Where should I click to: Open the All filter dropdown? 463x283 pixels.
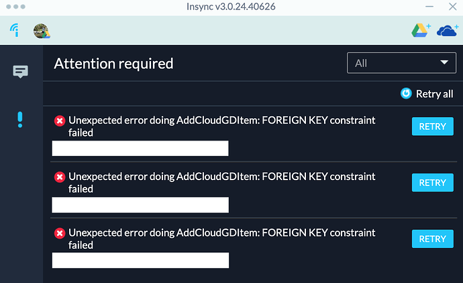pyautogui.click(x=401, y=63)
